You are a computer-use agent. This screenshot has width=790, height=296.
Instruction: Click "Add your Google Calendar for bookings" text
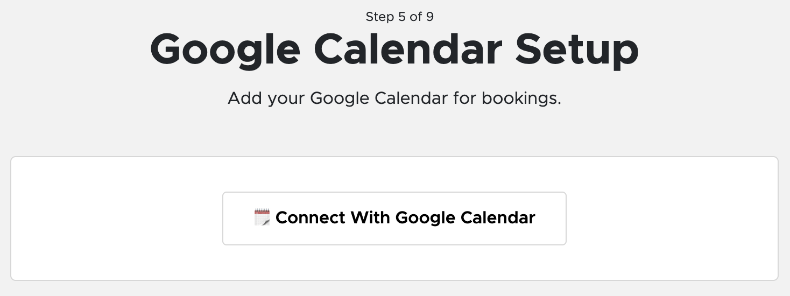pyautogui.click(x=394, y=98)
